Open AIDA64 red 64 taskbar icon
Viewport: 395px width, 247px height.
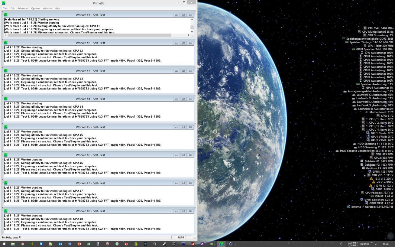pos(193,244)
